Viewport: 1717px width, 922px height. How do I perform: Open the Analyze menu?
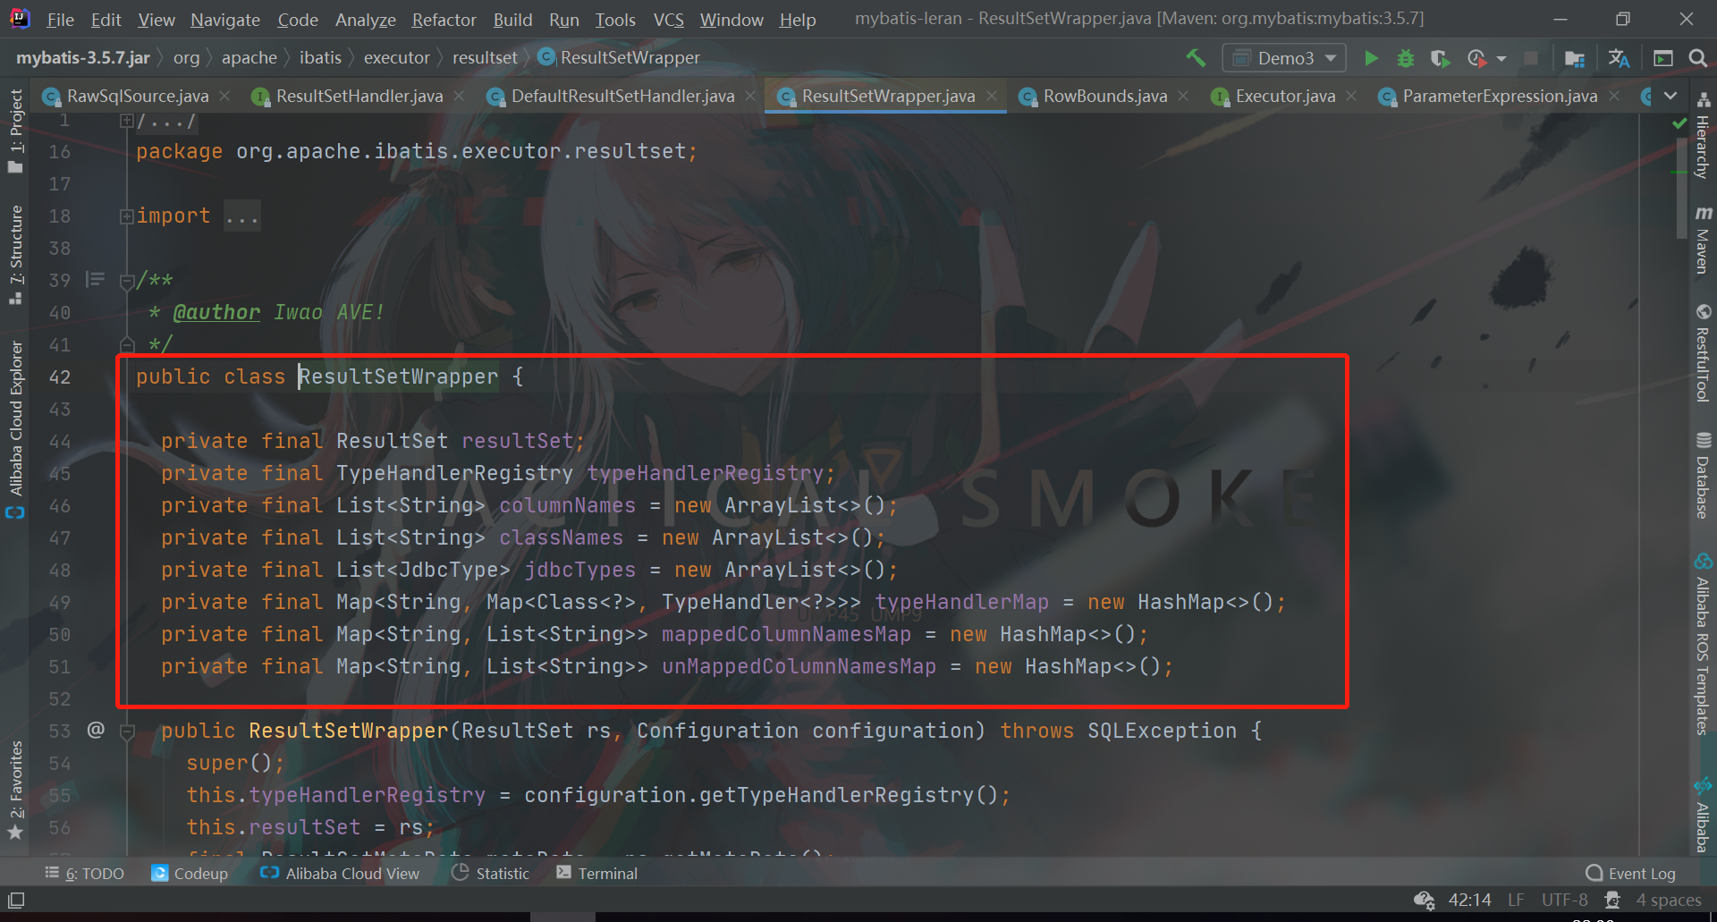pos(365,20)
